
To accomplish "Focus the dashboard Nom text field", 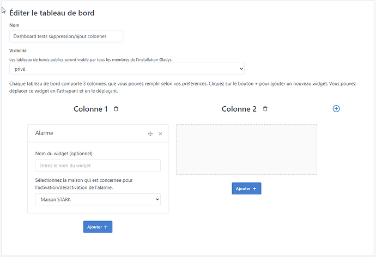I will click(x=66, y=36).
